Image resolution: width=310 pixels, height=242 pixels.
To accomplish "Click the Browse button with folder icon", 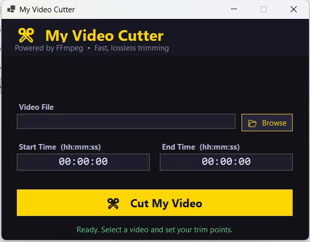I will (267, 123).
